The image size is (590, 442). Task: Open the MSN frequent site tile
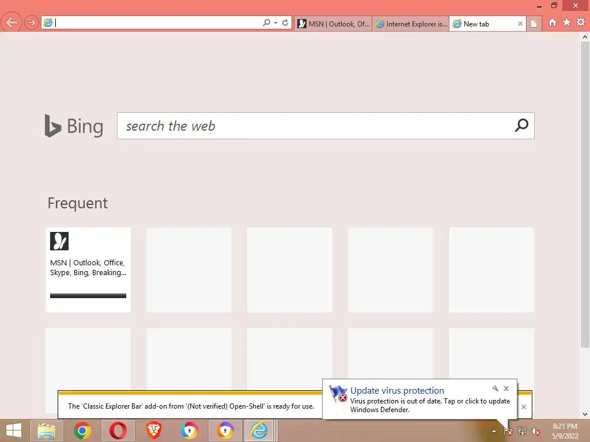click(x=88, y=270)
